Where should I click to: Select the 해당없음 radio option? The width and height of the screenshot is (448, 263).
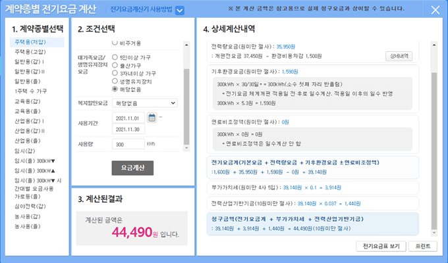pyautogui.click(x=115, y=89)
